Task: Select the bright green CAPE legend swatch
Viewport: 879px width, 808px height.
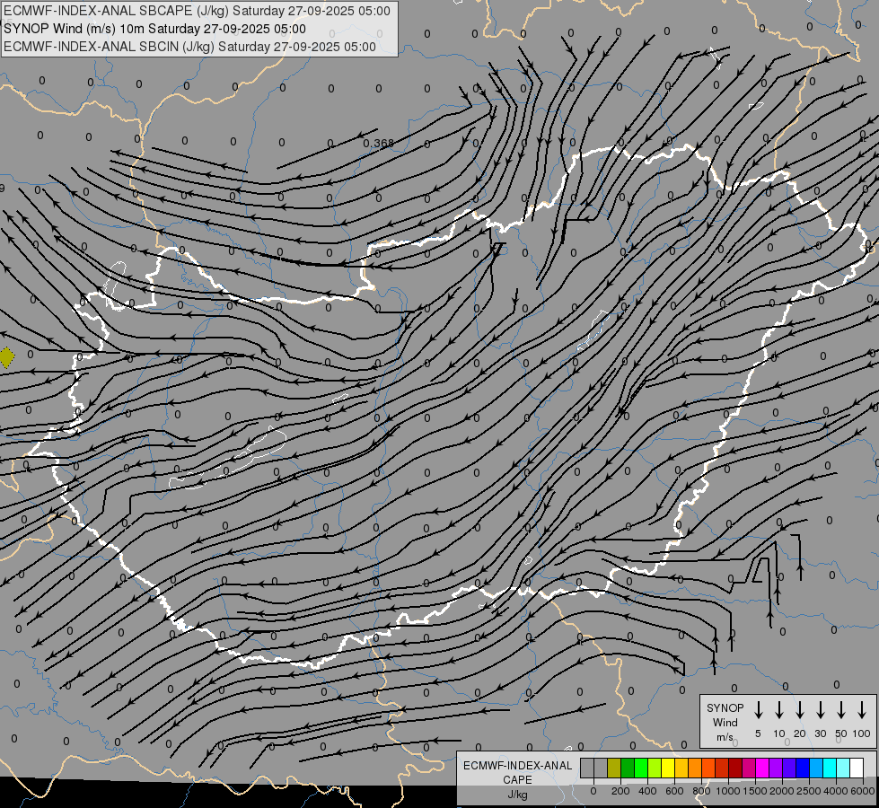Action: 641,768
